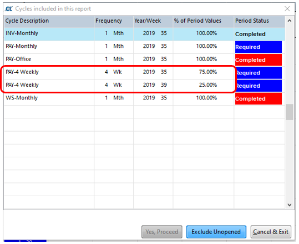Click the 4 Wk frequency in week 35 row

click(x=114, y=73)
